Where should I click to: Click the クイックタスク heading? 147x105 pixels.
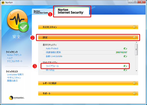tap(12, 71)
